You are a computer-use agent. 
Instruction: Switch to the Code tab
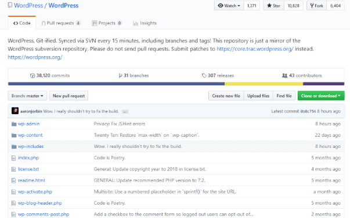click(22, 23)
